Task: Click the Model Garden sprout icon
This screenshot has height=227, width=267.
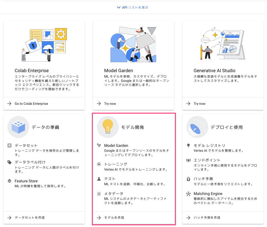Action: pyautogui.click(x=99, y=145)
